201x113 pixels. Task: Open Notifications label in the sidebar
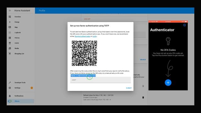click(19, 96)
